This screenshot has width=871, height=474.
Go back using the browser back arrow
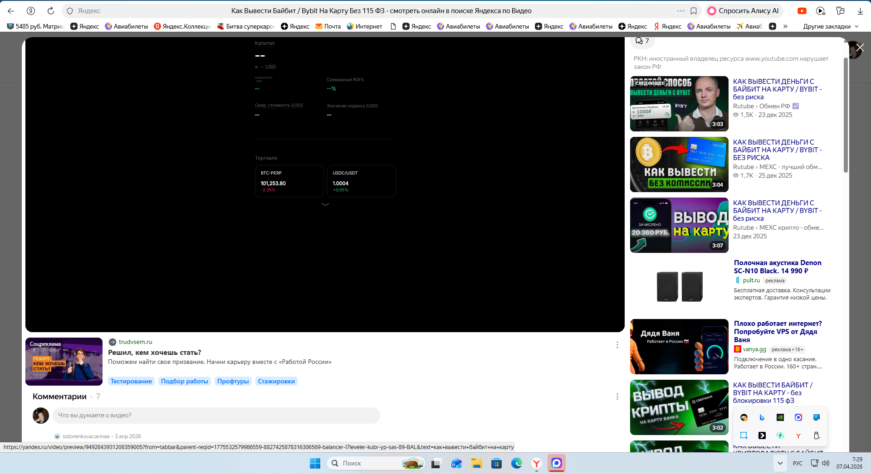[11, 11]
